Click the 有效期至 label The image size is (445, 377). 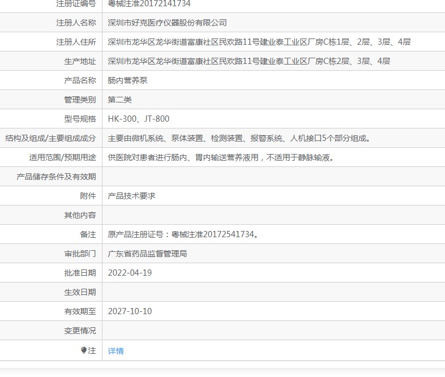[80, 311]
